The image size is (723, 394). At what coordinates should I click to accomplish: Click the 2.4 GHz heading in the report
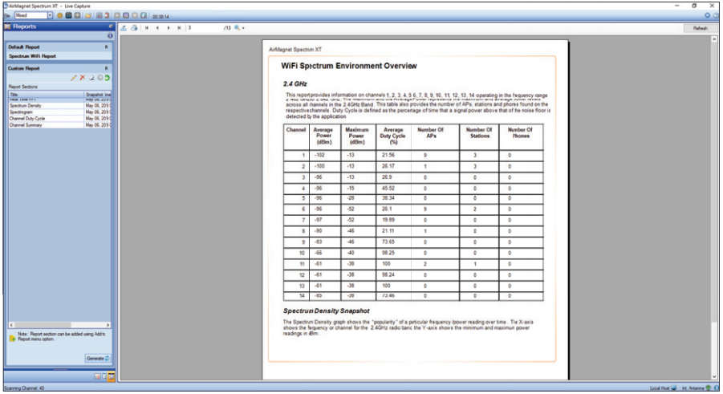(x=295, y=83)
